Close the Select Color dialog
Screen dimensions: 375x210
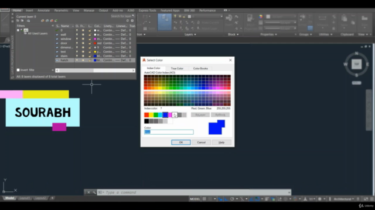pyautogui.click(x=230, y=60)
